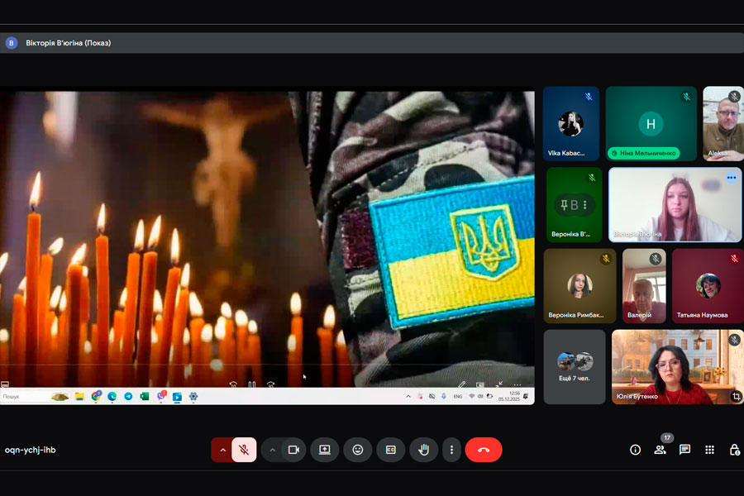Open the shared screen ellipsis menu
744x496 pixels.
517,384
